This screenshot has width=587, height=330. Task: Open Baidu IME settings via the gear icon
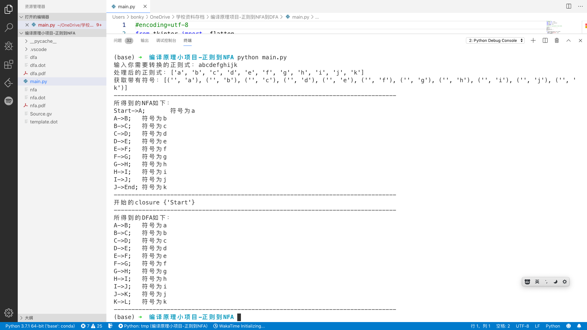click(x=565, y=282)
